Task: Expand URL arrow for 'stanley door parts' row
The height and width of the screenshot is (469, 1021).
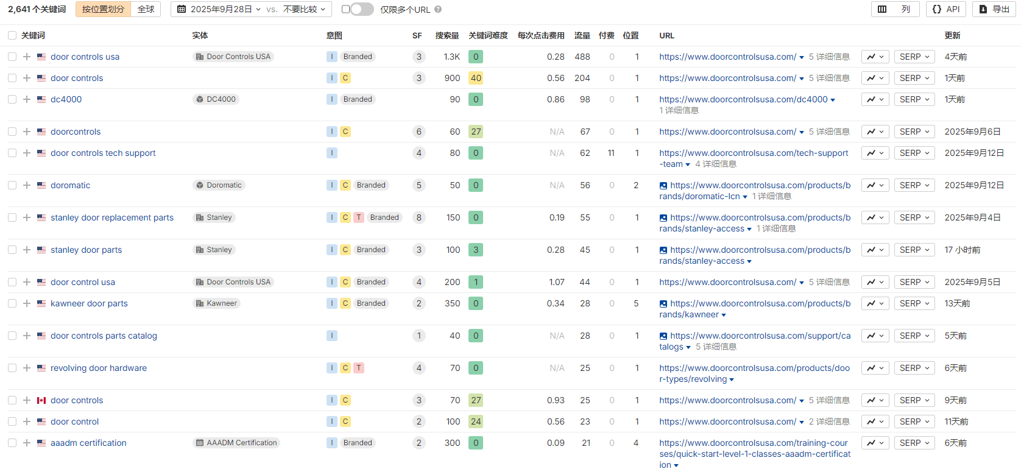Action: pos(749,261)
